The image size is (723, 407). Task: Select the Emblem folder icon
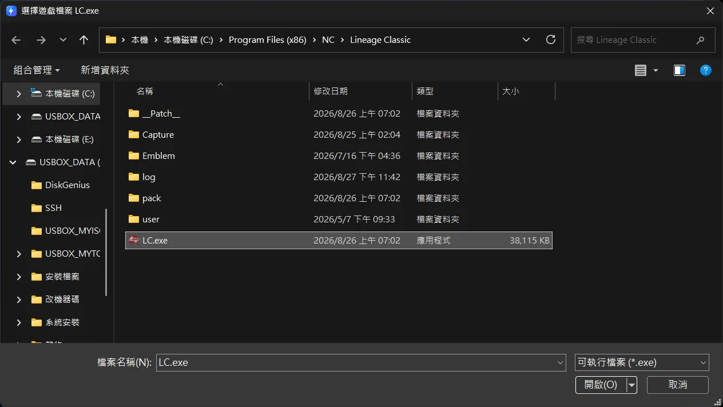[134, 155]
